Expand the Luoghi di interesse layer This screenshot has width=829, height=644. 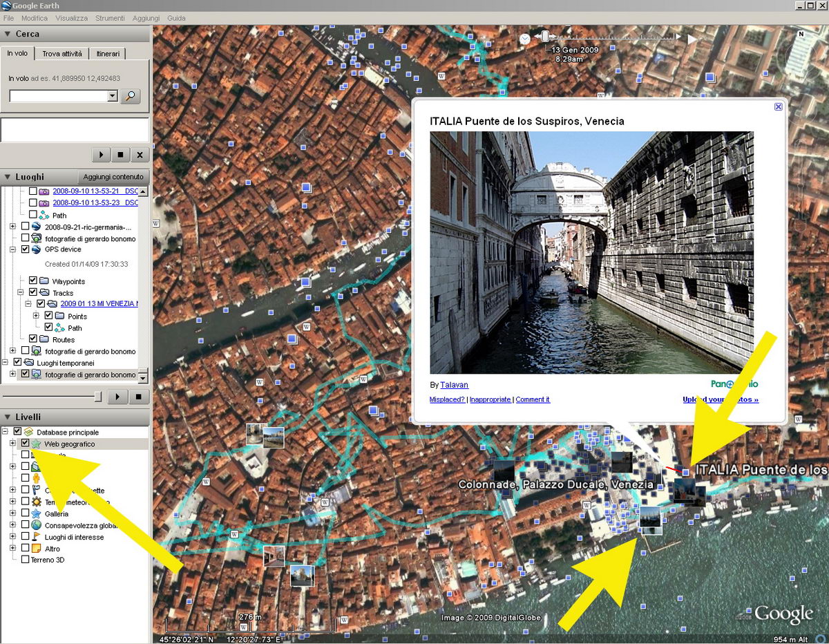pos(13,537)
